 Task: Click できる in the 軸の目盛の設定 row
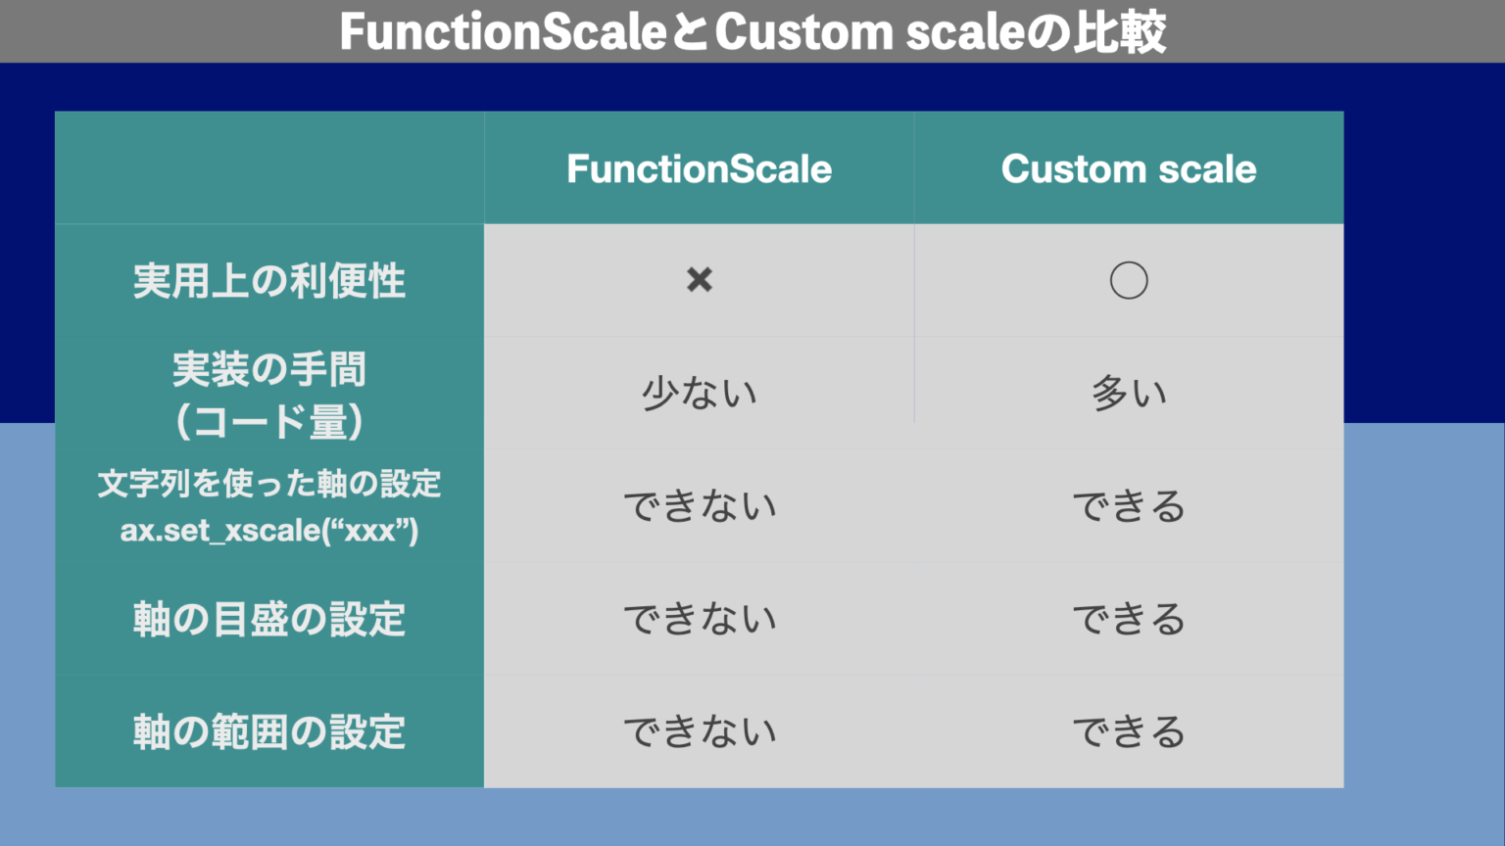(x=1129, y=619)
